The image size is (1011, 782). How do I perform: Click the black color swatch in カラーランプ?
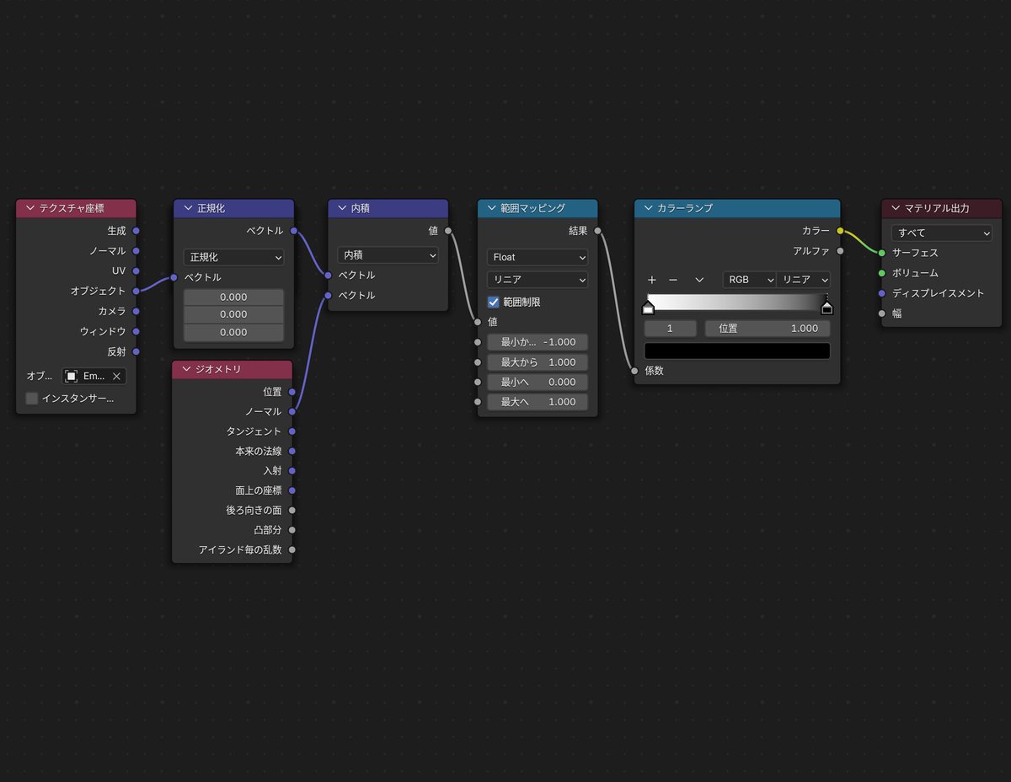(x=737, y=351)
